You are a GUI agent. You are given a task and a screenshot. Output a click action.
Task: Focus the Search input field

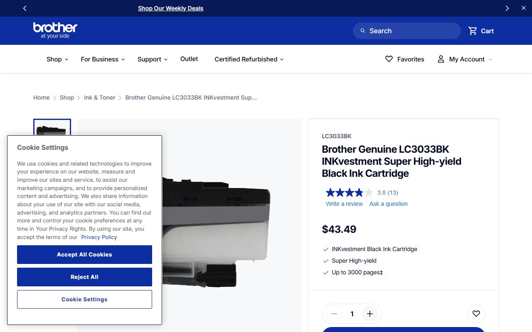pyautogui.click(x=407, y=31)
